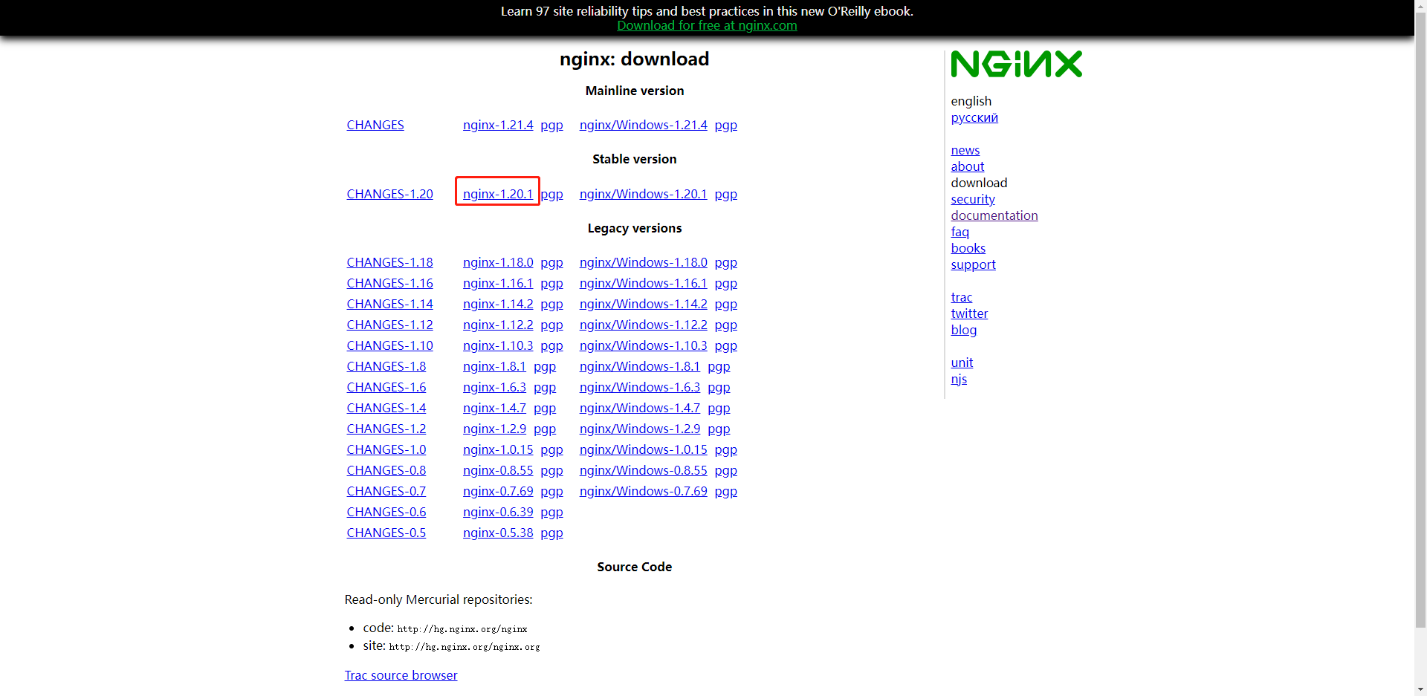This screenshot has height=696, width=1427.
Task: Download nginx/Windows-1.20.1 stable build
Action: 643,194
